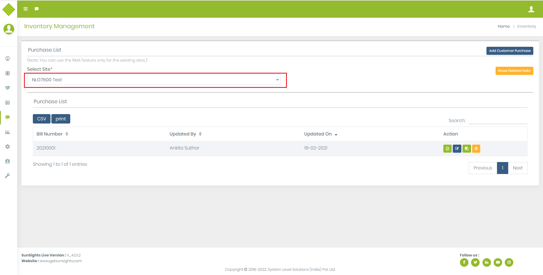Click the Add Customer Purchase button
This screenshot has height=275, width=543.
click(x=509, y=50)
